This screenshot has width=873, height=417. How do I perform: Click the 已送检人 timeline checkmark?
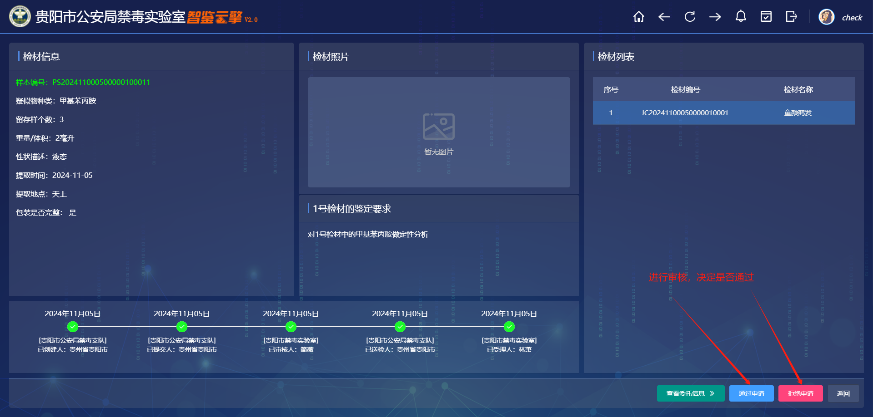[400, 327]
